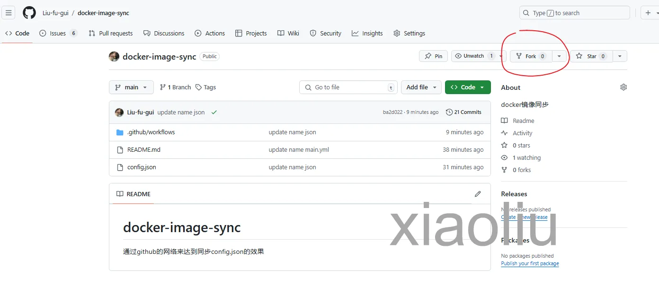Open the main branch selector

coord(131,87)
